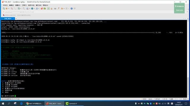190x106 pixels.
Task: Click the blue globe encoding icon
Action: [32, 9]
